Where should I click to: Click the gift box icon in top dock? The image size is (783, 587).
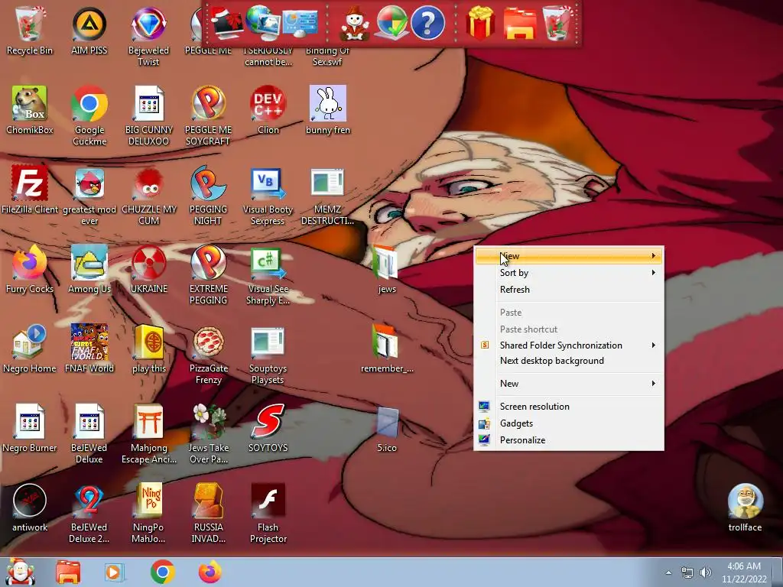[x=480, y=23]
